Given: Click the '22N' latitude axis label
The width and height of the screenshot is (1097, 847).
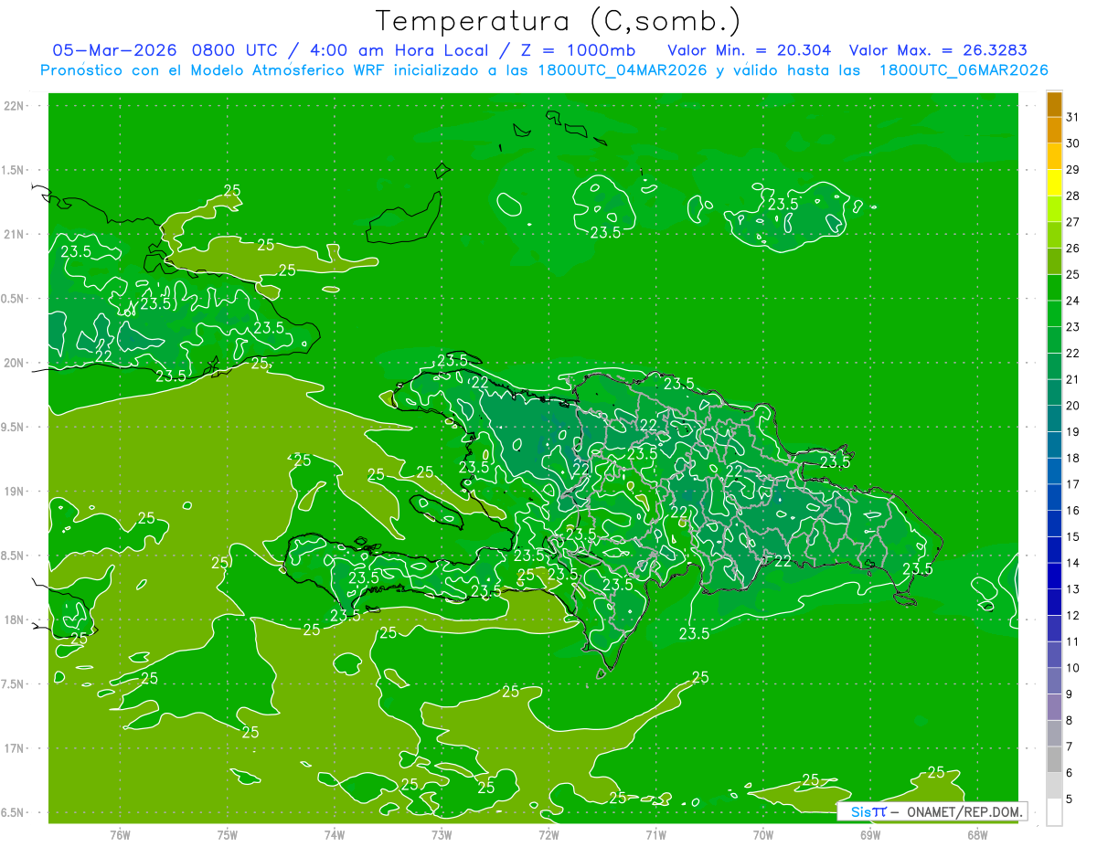Looking at the screenshot, I should 16,106.
